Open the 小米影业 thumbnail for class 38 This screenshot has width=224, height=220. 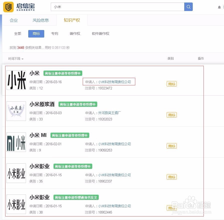[16, 204]
